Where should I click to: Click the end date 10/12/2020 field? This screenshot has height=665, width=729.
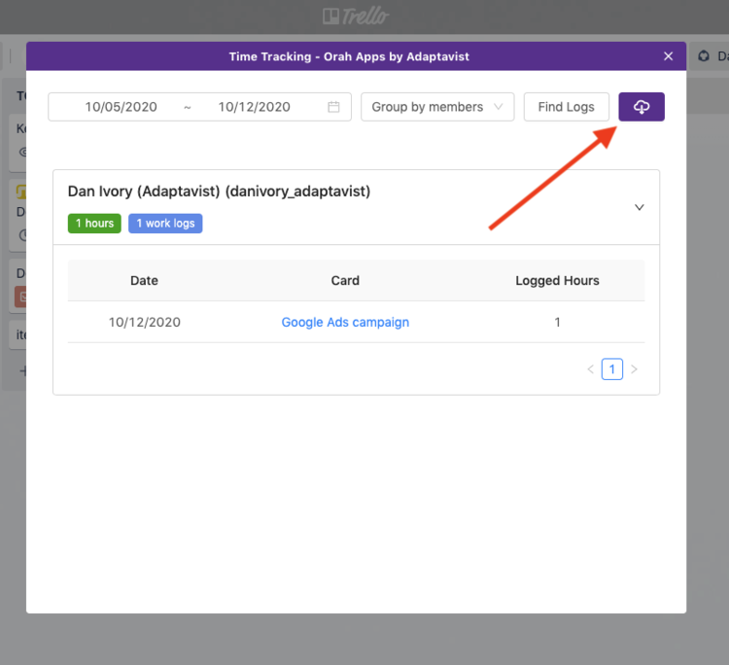[x=255, y=107]
